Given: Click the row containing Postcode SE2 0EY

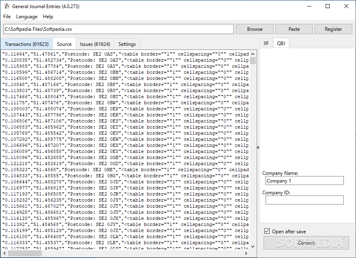Looking at the screenshot, I should pos(126,151).
